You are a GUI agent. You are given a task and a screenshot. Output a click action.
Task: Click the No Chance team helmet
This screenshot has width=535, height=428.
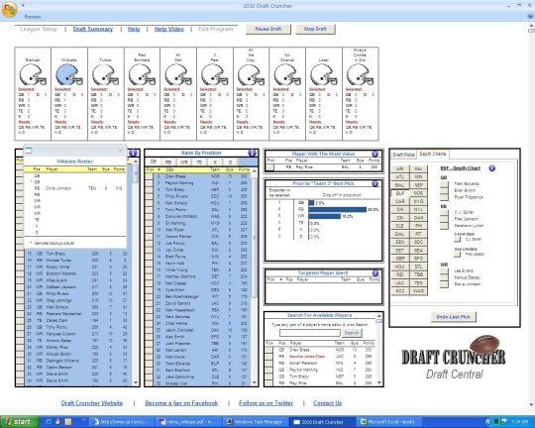287,75
